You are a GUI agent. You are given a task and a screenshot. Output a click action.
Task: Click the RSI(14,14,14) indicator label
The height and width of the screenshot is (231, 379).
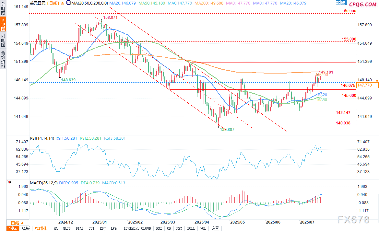tap(42, 138)
